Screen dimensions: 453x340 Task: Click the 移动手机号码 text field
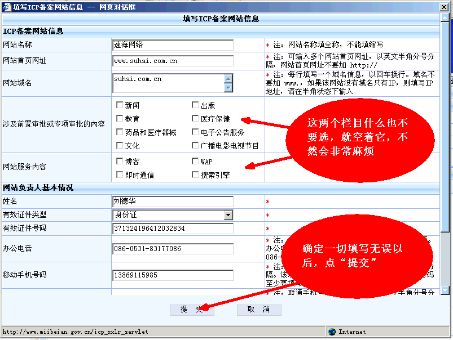pyautogui.click(x=173, y=276)
